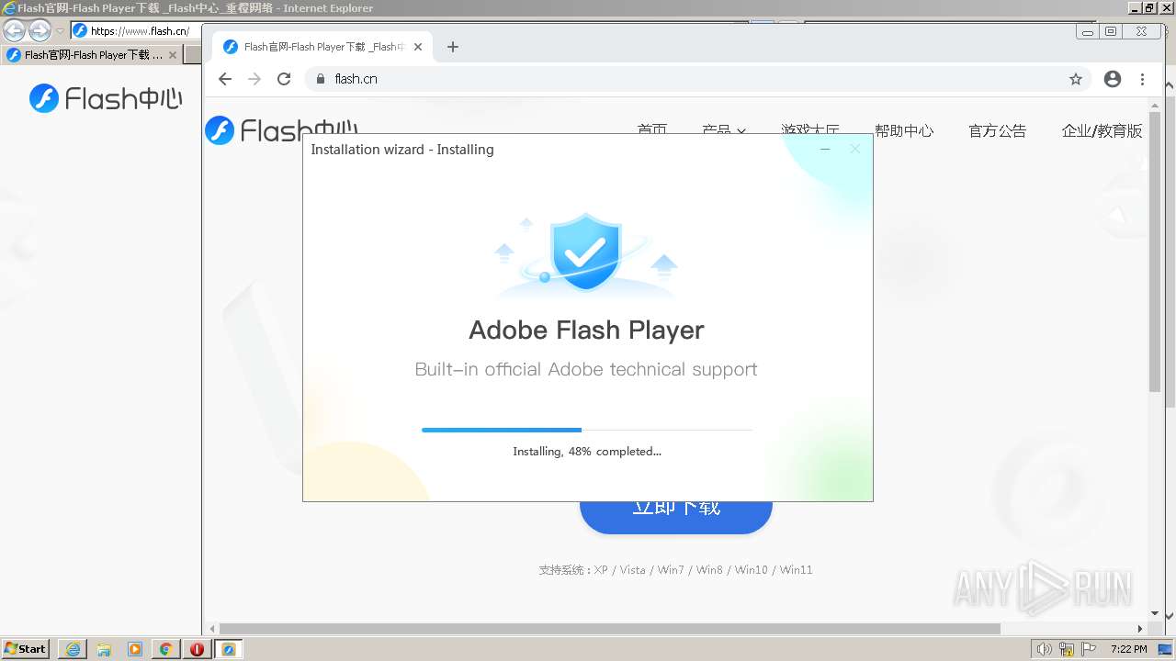Viewport: 1176px width, 661px height.
Task: Select the IE tab titled Flash官网-Flash Player下载
Action: (x=91, y=55)
